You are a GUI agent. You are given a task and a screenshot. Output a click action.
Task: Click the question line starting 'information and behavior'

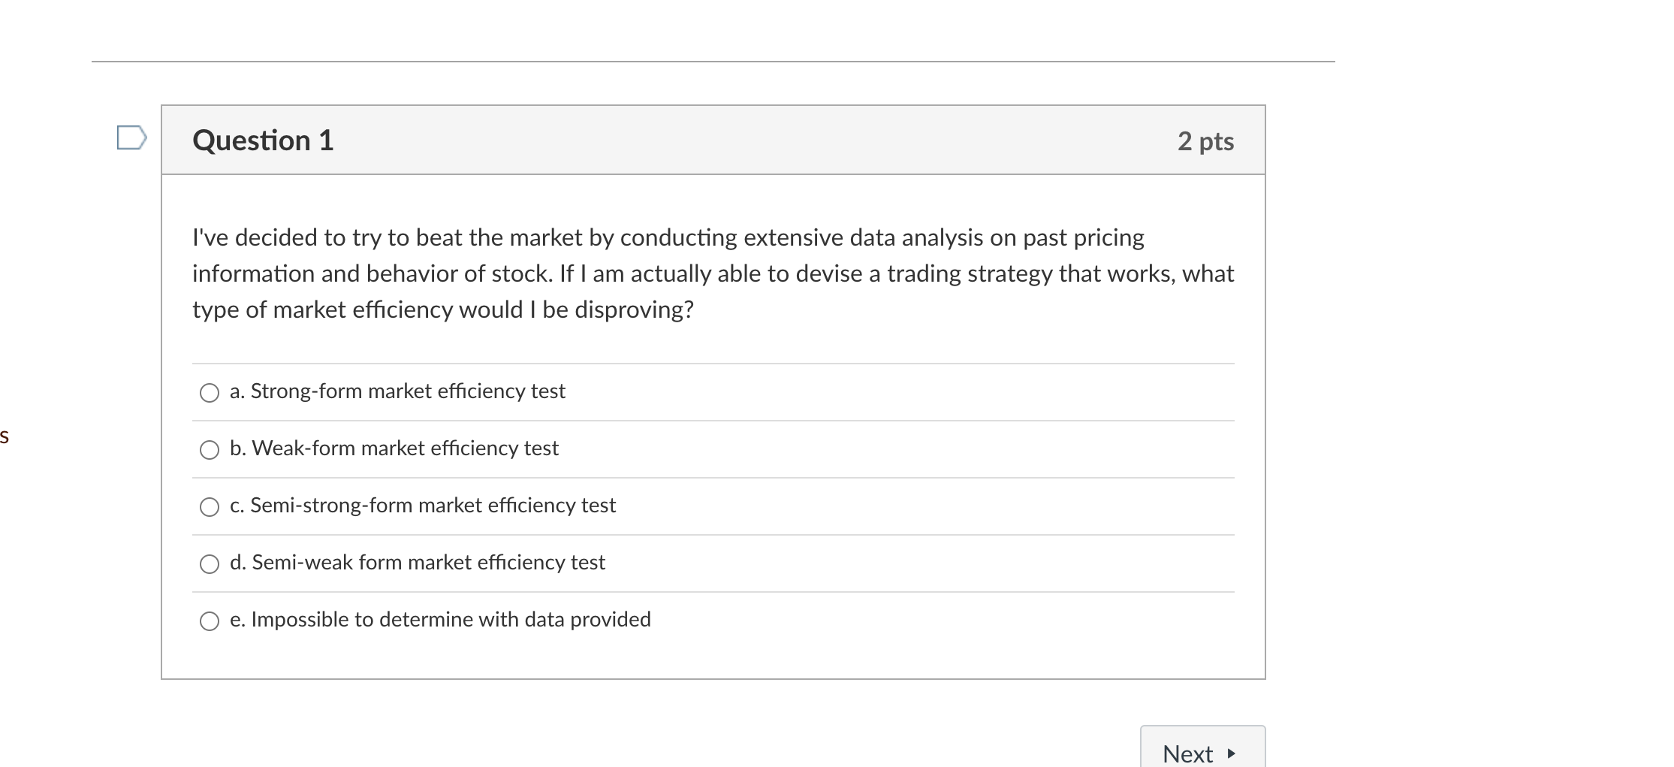click(x=713, y=273)
